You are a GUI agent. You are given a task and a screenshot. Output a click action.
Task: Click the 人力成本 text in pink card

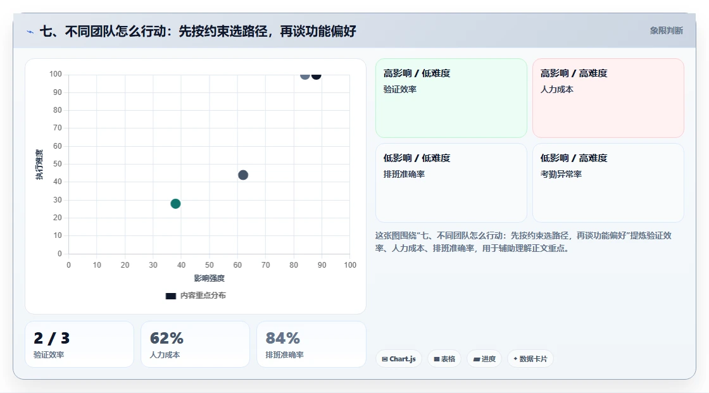coord(557,89)
